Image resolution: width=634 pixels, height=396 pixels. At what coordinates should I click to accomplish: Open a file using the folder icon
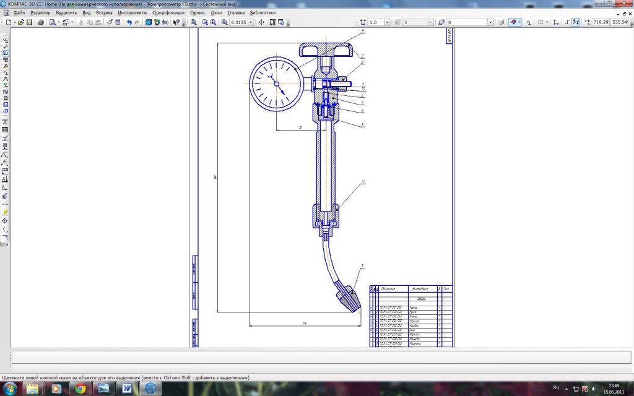click(x=20, y=22)
